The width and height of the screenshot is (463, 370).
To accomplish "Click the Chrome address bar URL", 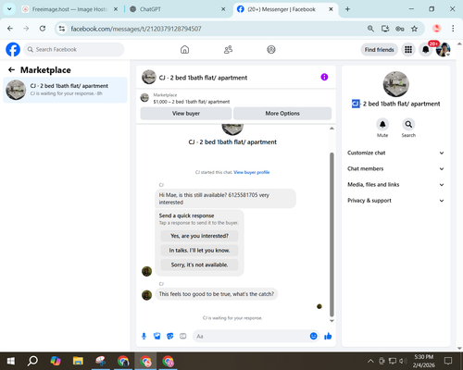I will click(136, 29).
